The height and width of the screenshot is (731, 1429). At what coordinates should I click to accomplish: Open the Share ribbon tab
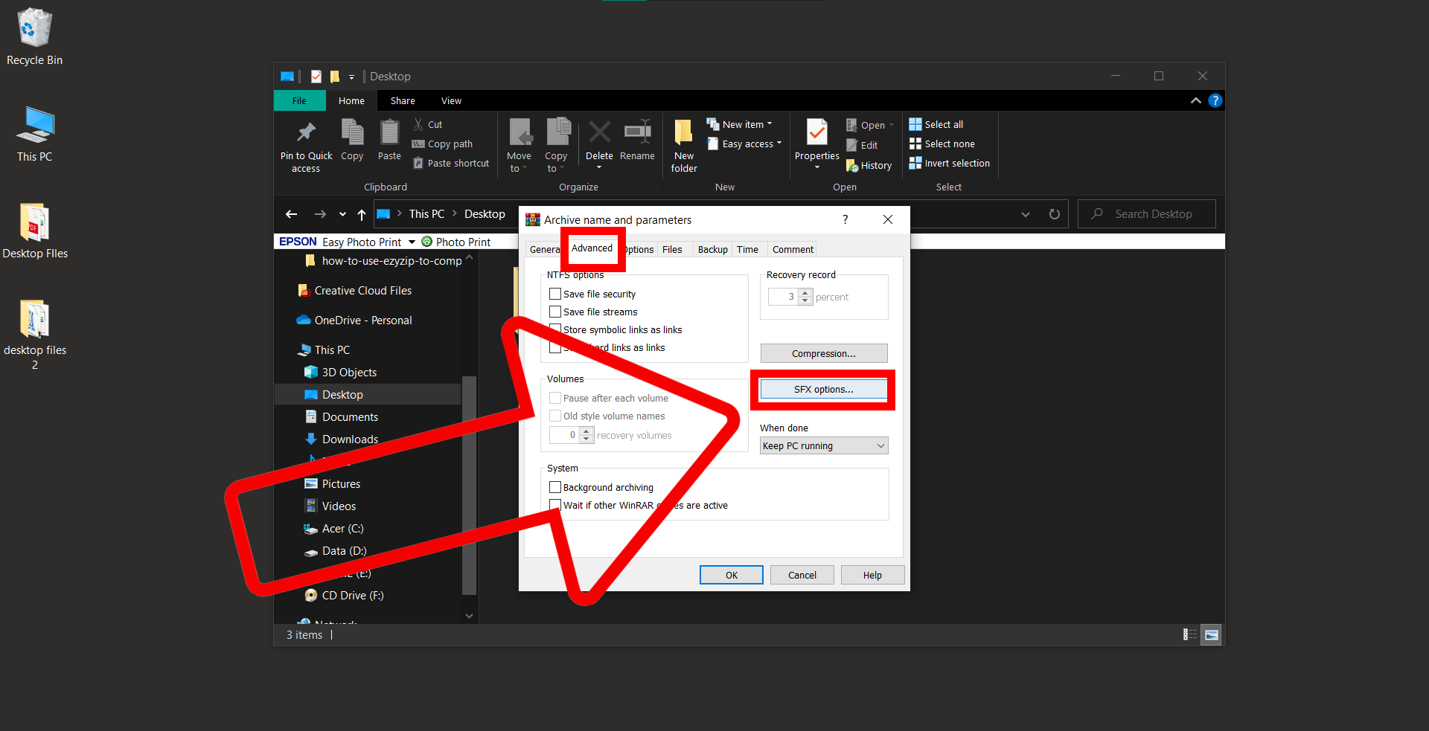pyautogui.click(x=402, y=100)
